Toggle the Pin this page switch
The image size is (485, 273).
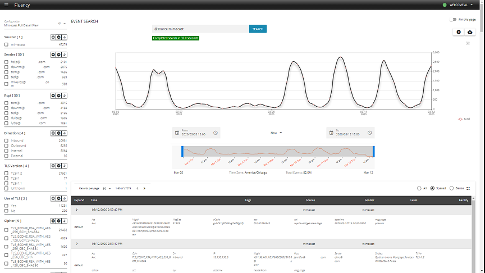point(453,20)
